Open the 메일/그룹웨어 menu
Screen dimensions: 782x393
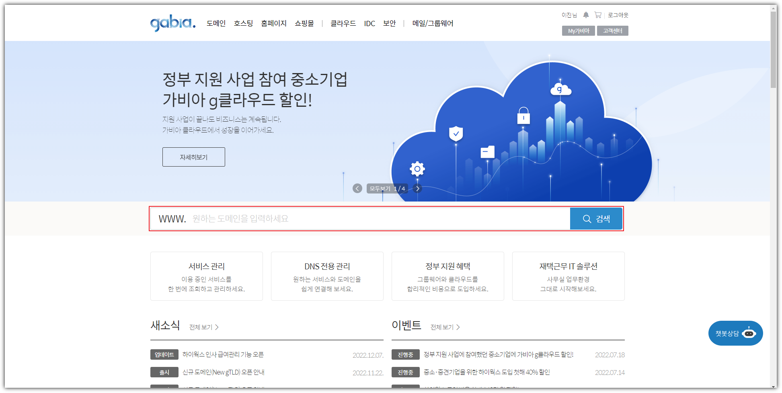(x=433, y=23)
